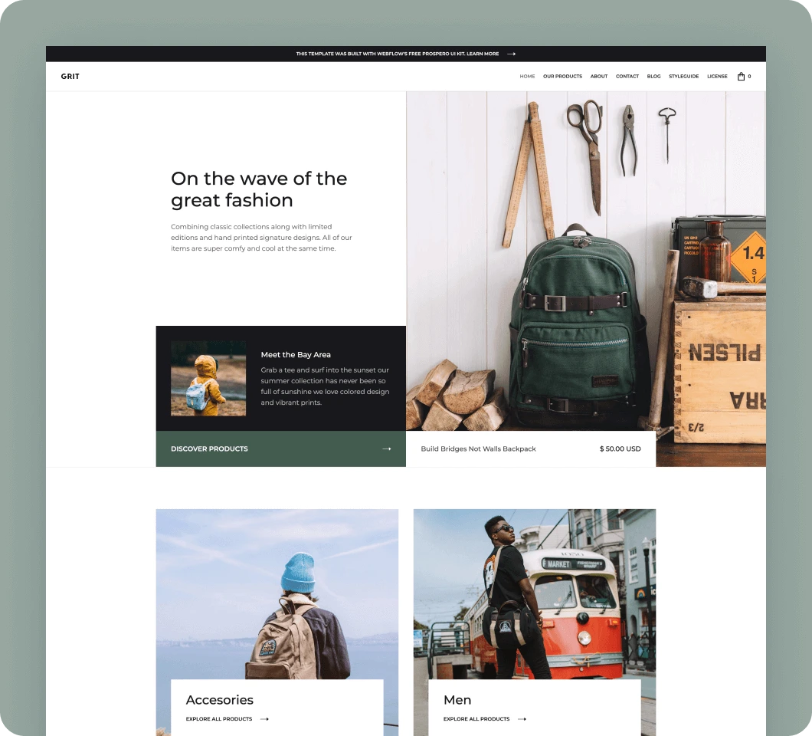Image resolution: width=812 pixels, height=736 pixels.
Task: Go to the CONTACT page
Action: point(627,76)
